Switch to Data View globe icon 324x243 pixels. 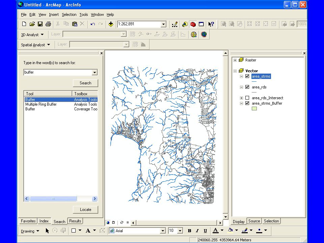pos(108,222)
